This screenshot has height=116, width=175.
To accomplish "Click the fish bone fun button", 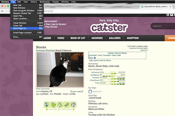I will (x=66, y=105).
